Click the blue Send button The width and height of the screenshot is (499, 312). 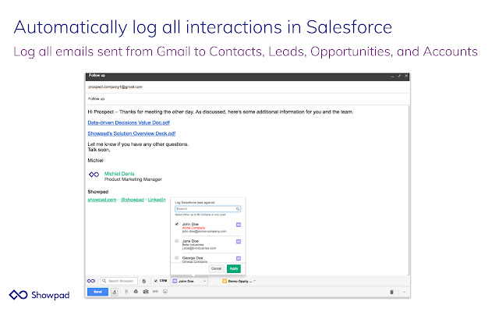97,292
